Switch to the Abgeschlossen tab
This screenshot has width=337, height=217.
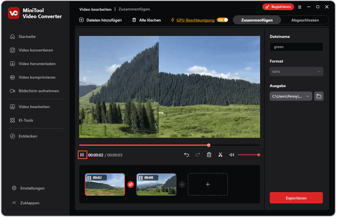[x=305, y=20]
